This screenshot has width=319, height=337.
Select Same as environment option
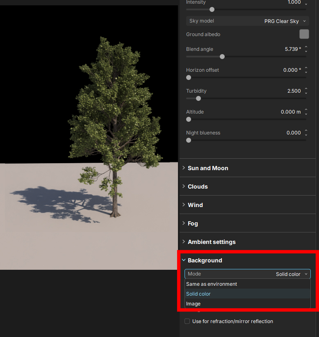click(212, 284)
